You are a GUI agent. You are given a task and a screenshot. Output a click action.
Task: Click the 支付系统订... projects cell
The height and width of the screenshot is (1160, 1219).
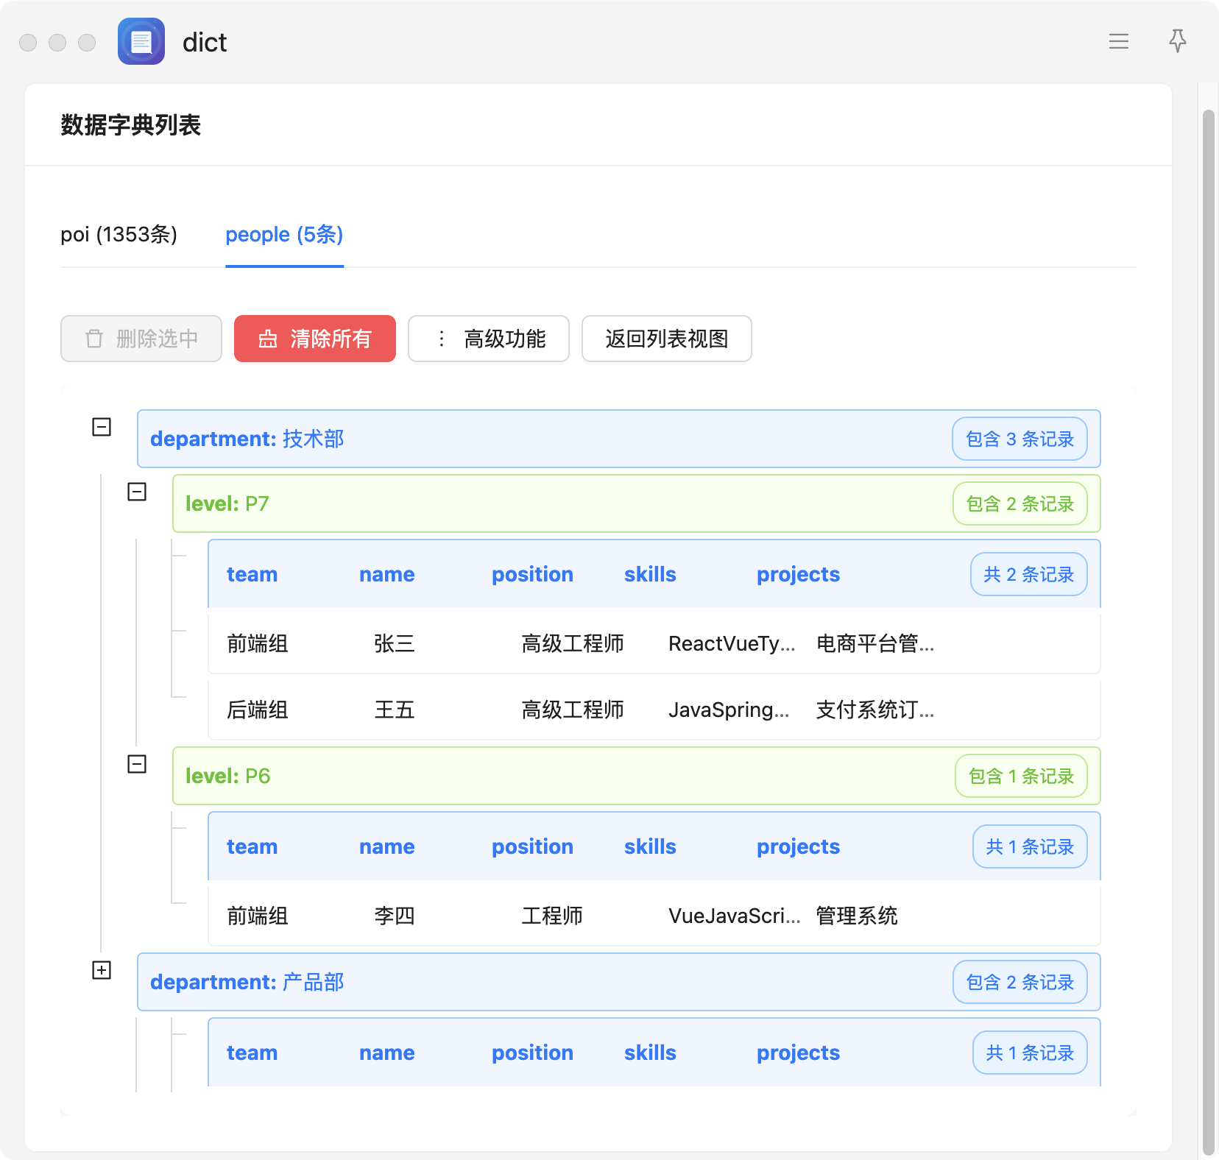875,710
